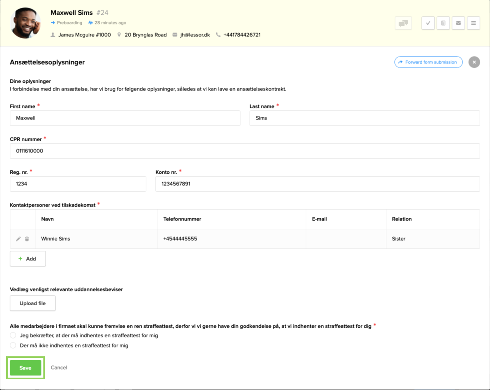Open Maxwell Sims profile picture
This screenshot has width=490, height=390.
25,23
